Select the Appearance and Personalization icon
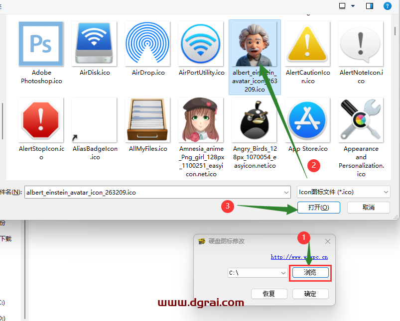Screen dimensions: 400x321 click(361, 120)
